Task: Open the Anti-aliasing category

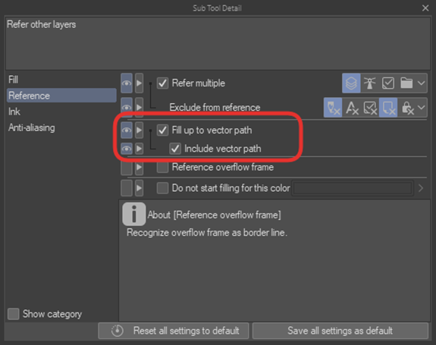Action: pyautogui.click(x=32, y=127)
